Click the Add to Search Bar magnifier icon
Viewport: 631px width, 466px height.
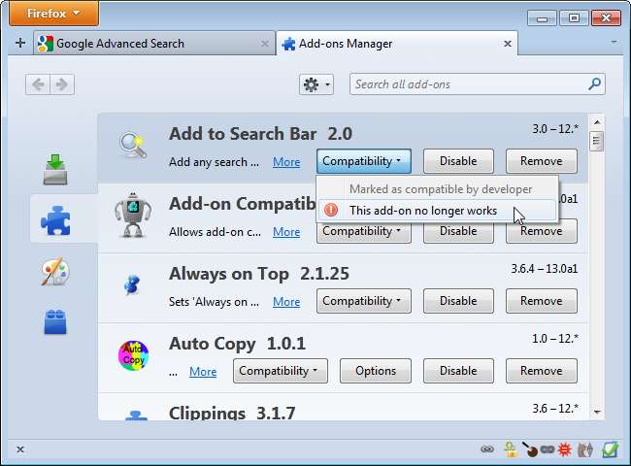pyautogui.click(x=133, y=146)
